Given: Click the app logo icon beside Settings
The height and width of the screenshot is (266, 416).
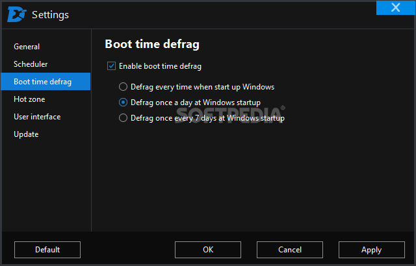Looking at the screenshot, I should pos(17,14).
